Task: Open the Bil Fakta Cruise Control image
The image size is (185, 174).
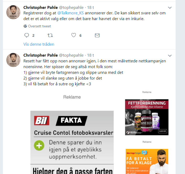Action: coord(72,142)
